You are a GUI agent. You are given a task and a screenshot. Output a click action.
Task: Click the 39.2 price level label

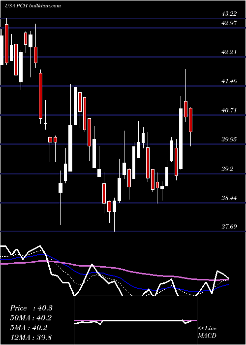pos(227,169)
